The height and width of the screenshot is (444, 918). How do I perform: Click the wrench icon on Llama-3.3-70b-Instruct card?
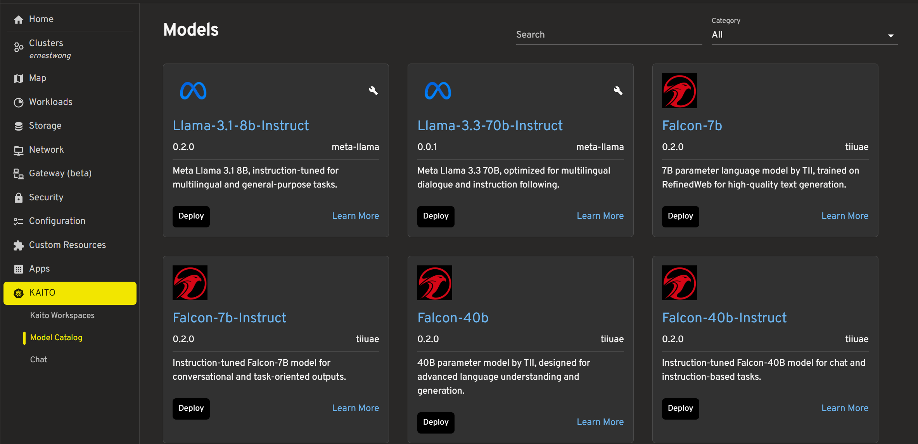tap(618, 91)
